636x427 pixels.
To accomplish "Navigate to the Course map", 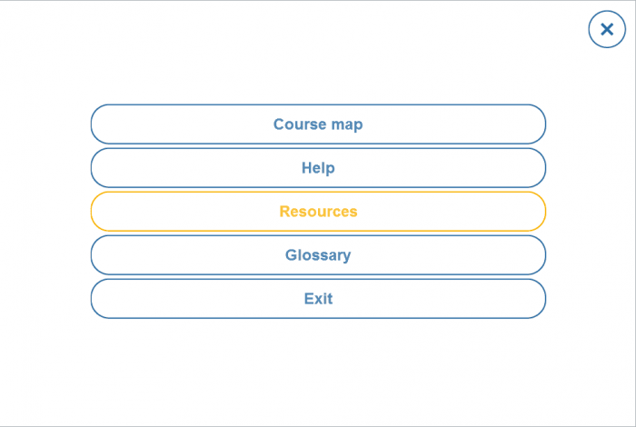I will (x=318, y=124).
